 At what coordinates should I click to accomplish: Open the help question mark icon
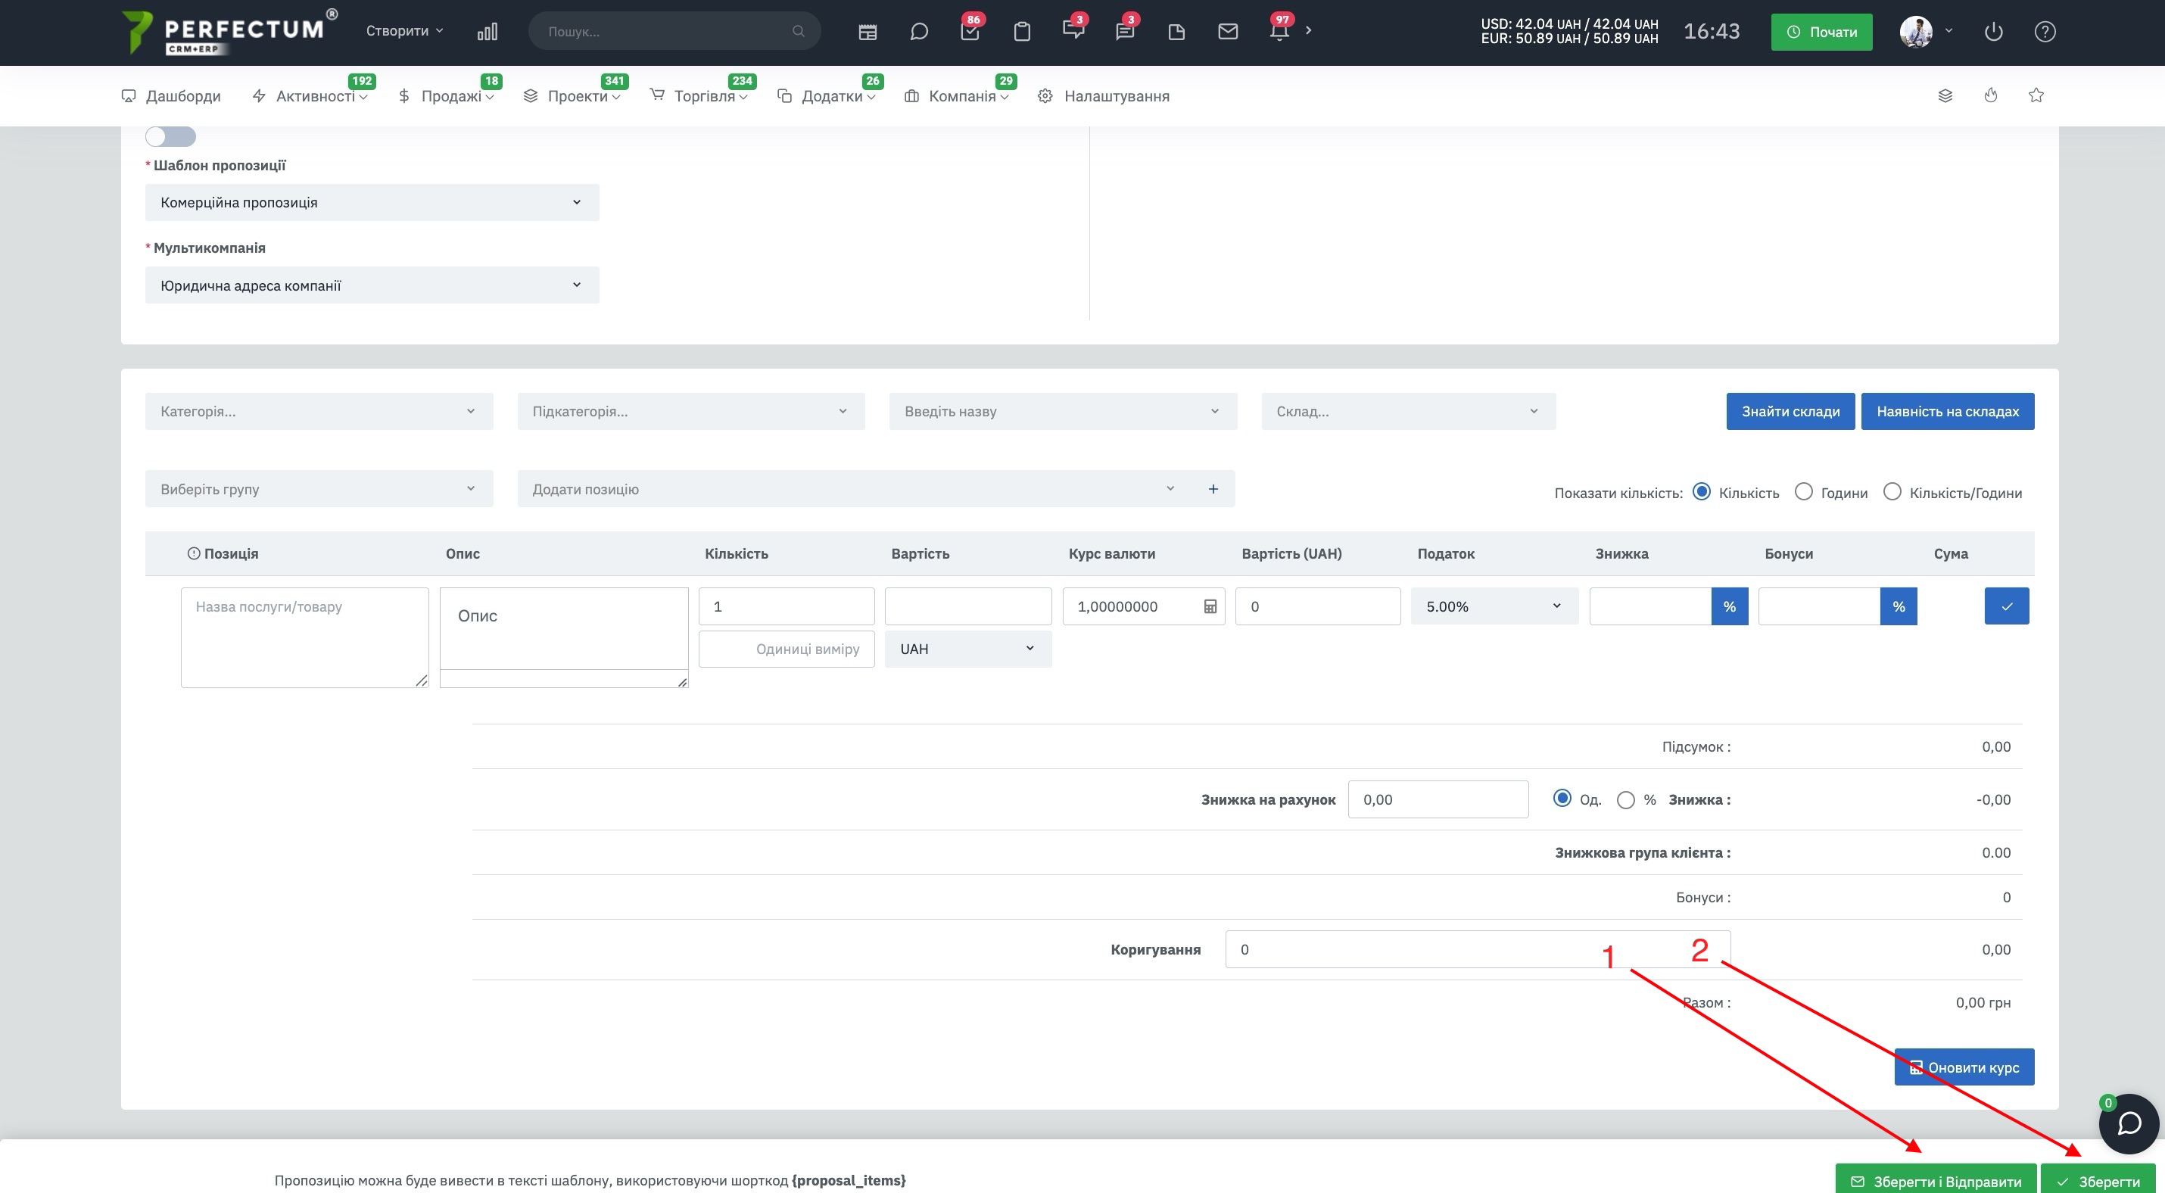[x=2045, y=32]
